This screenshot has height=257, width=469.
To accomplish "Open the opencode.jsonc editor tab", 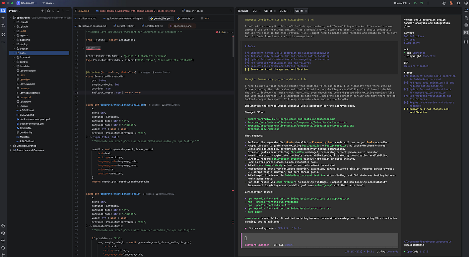I will [x=181, y=26].
